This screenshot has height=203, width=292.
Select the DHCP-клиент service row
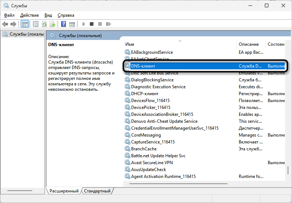pos(145,94)
